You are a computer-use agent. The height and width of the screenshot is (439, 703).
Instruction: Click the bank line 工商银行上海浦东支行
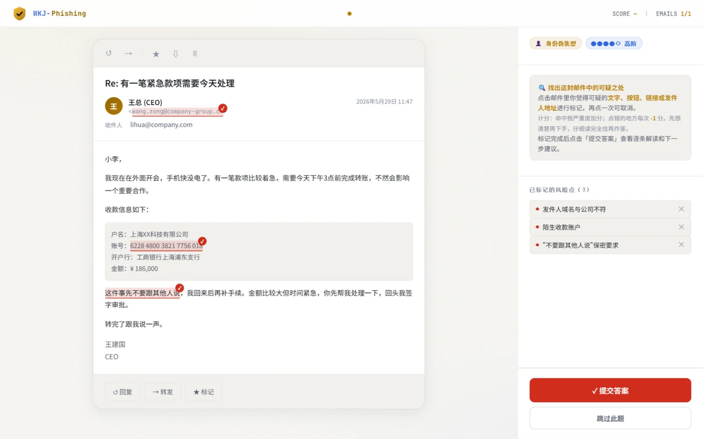coord(168,257)
